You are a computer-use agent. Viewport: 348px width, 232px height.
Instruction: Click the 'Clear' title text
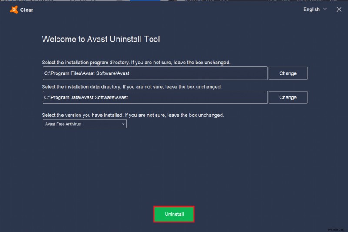27,10
